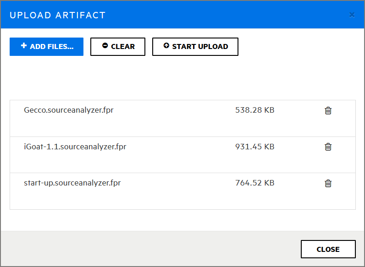Click the upload arrow icon on Start Upload

pyautogui.click(x=166, y=46)
